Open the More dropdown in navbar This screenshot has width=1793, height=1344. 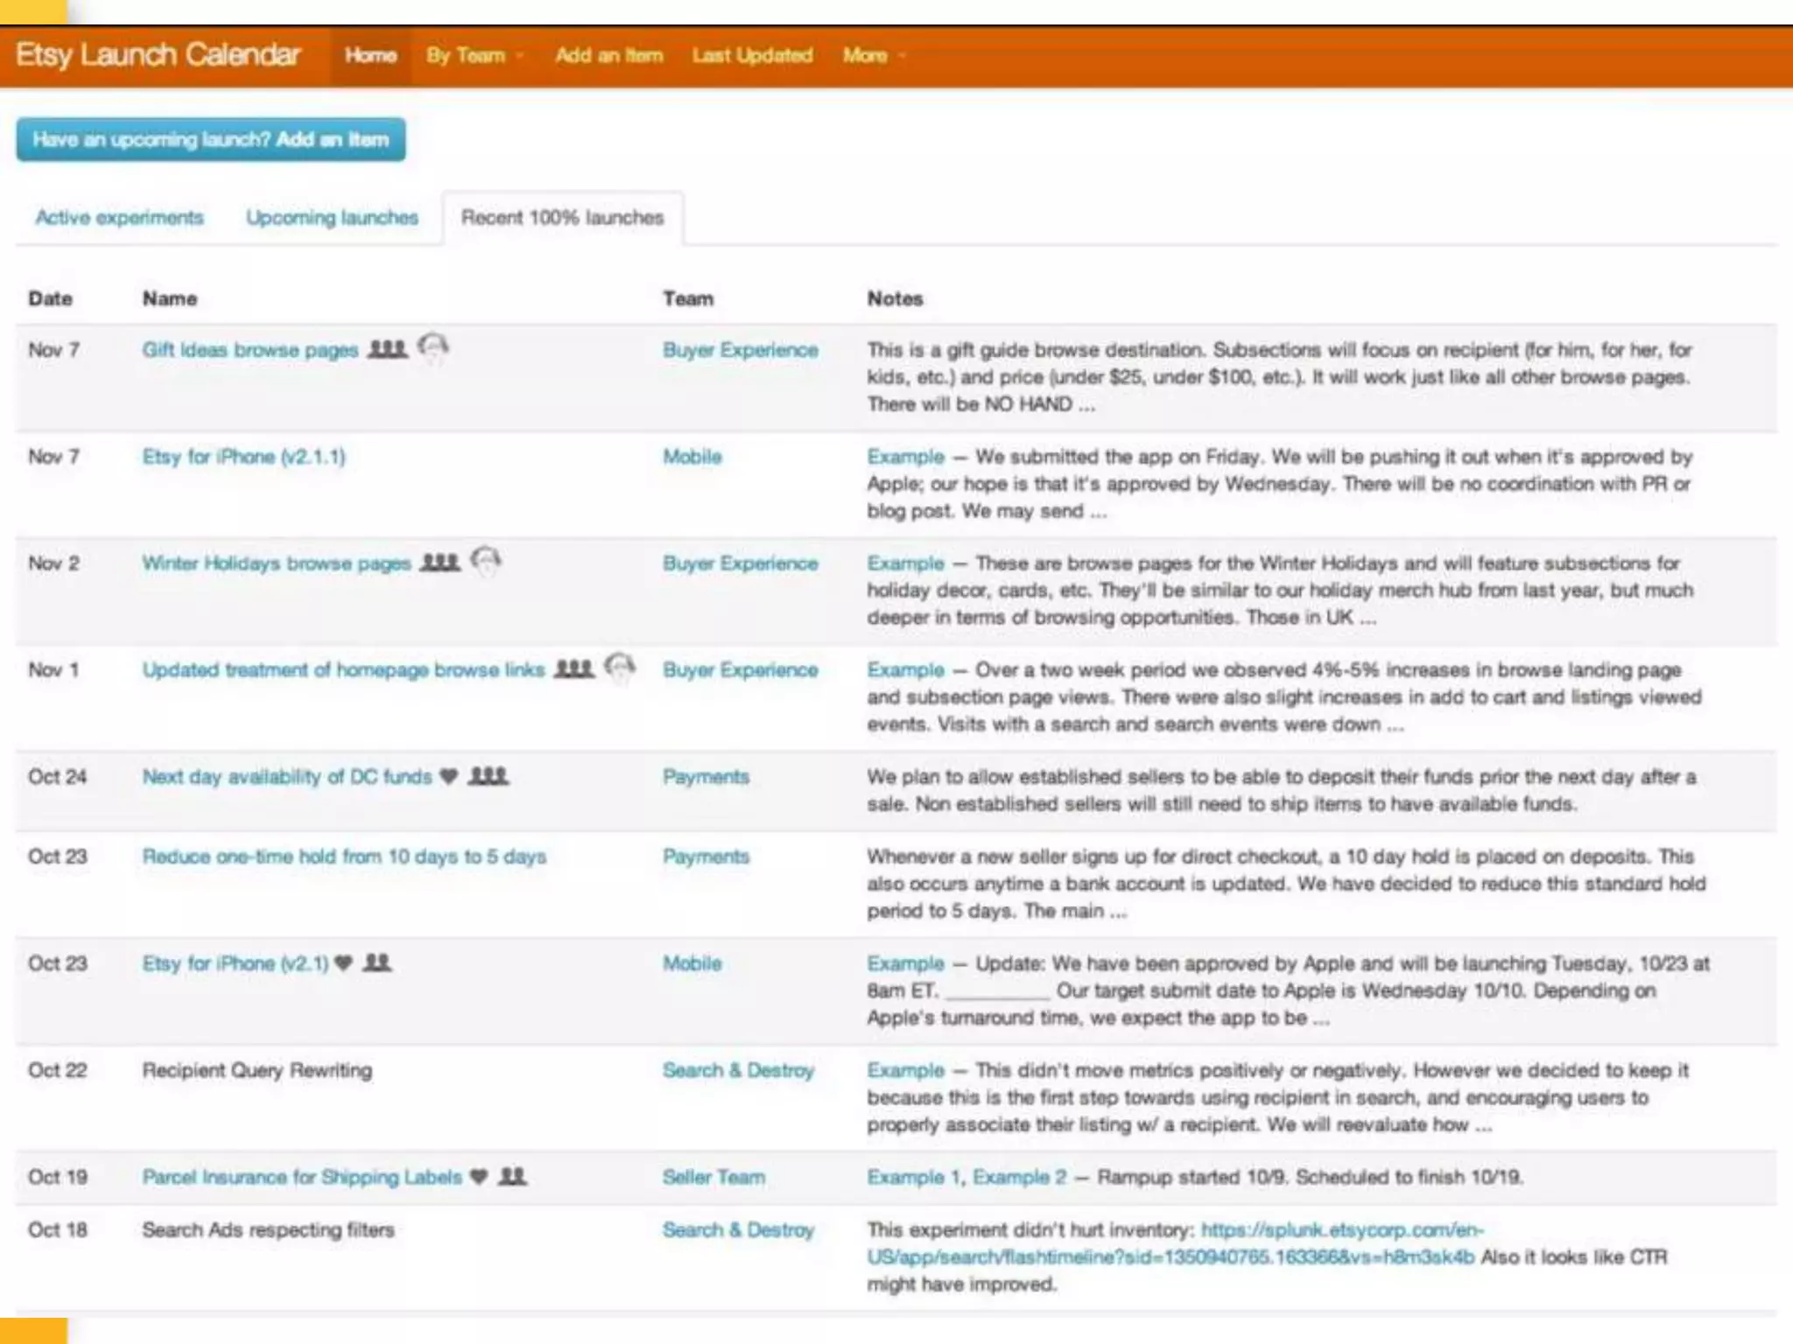click(x=872, y=55)
